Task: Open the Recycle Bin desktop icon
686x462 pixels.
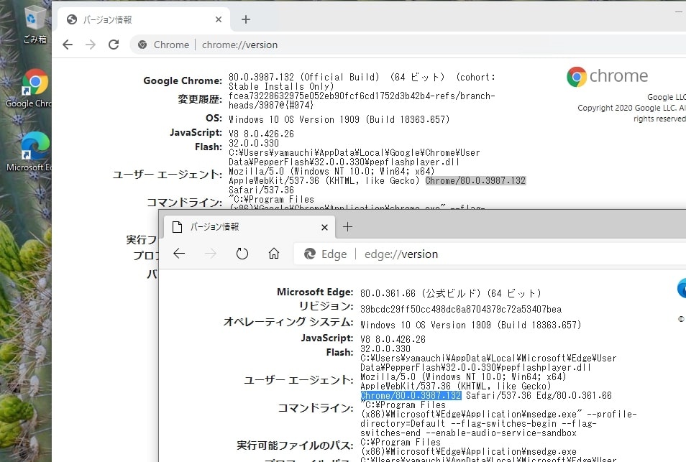Action: pyautogui.click(x=35, y=25)
